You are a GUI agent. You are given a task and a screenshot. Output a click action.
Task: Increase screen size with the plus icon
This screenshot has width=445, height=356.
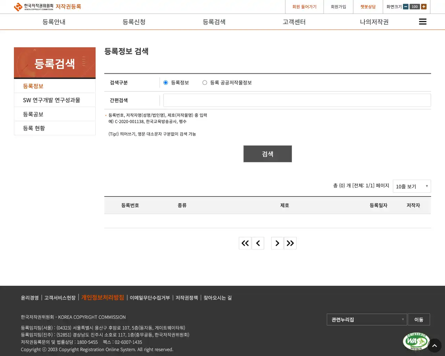(x=424, y=7)
